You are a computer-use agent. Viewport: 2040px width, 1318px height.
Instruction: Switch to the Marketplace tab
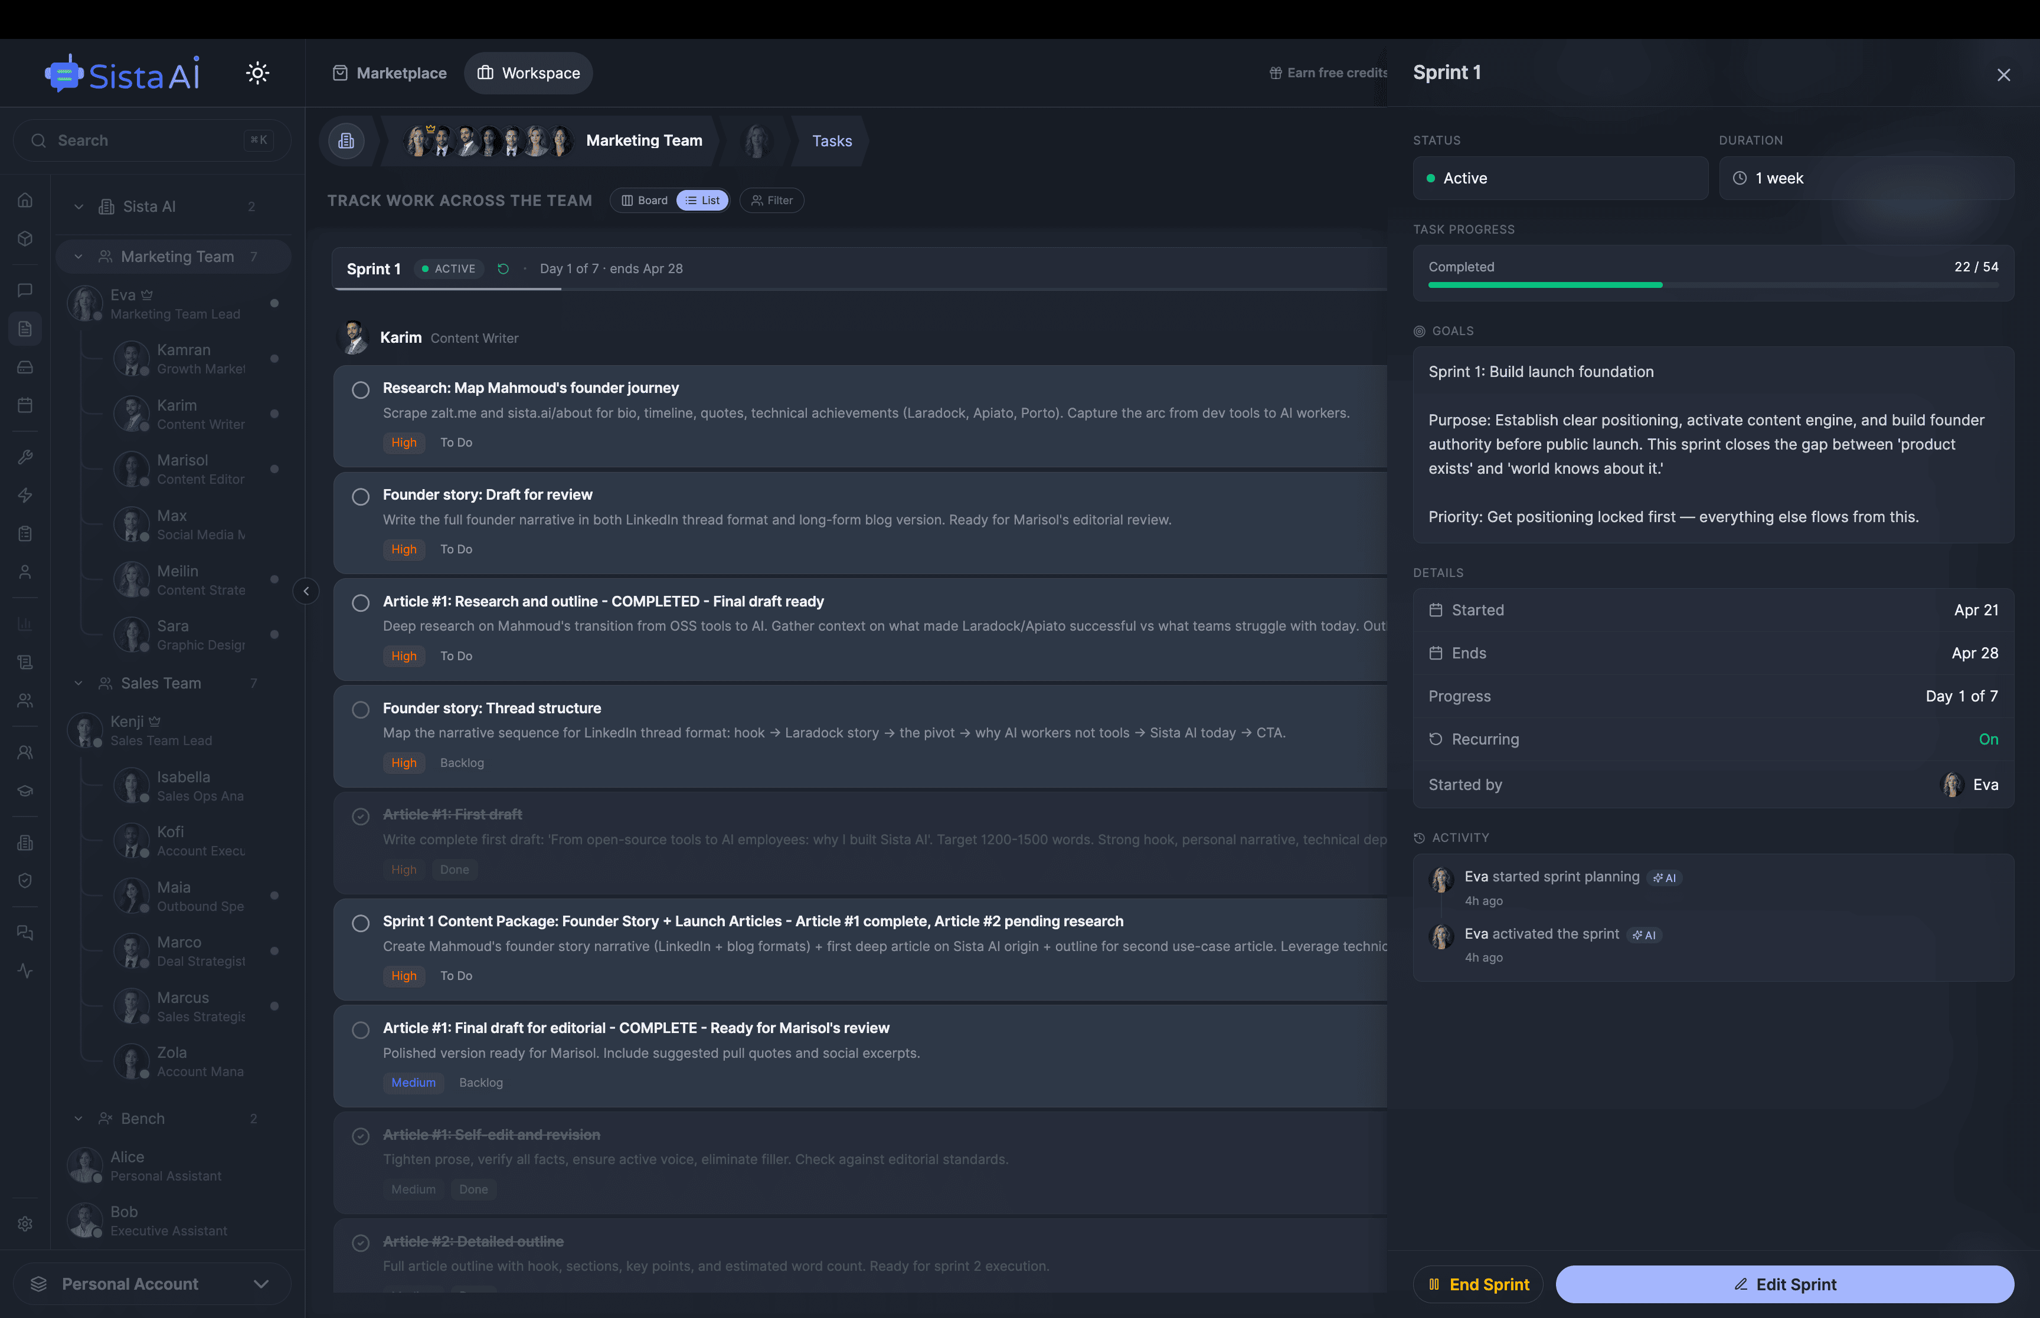click(390, 74)
